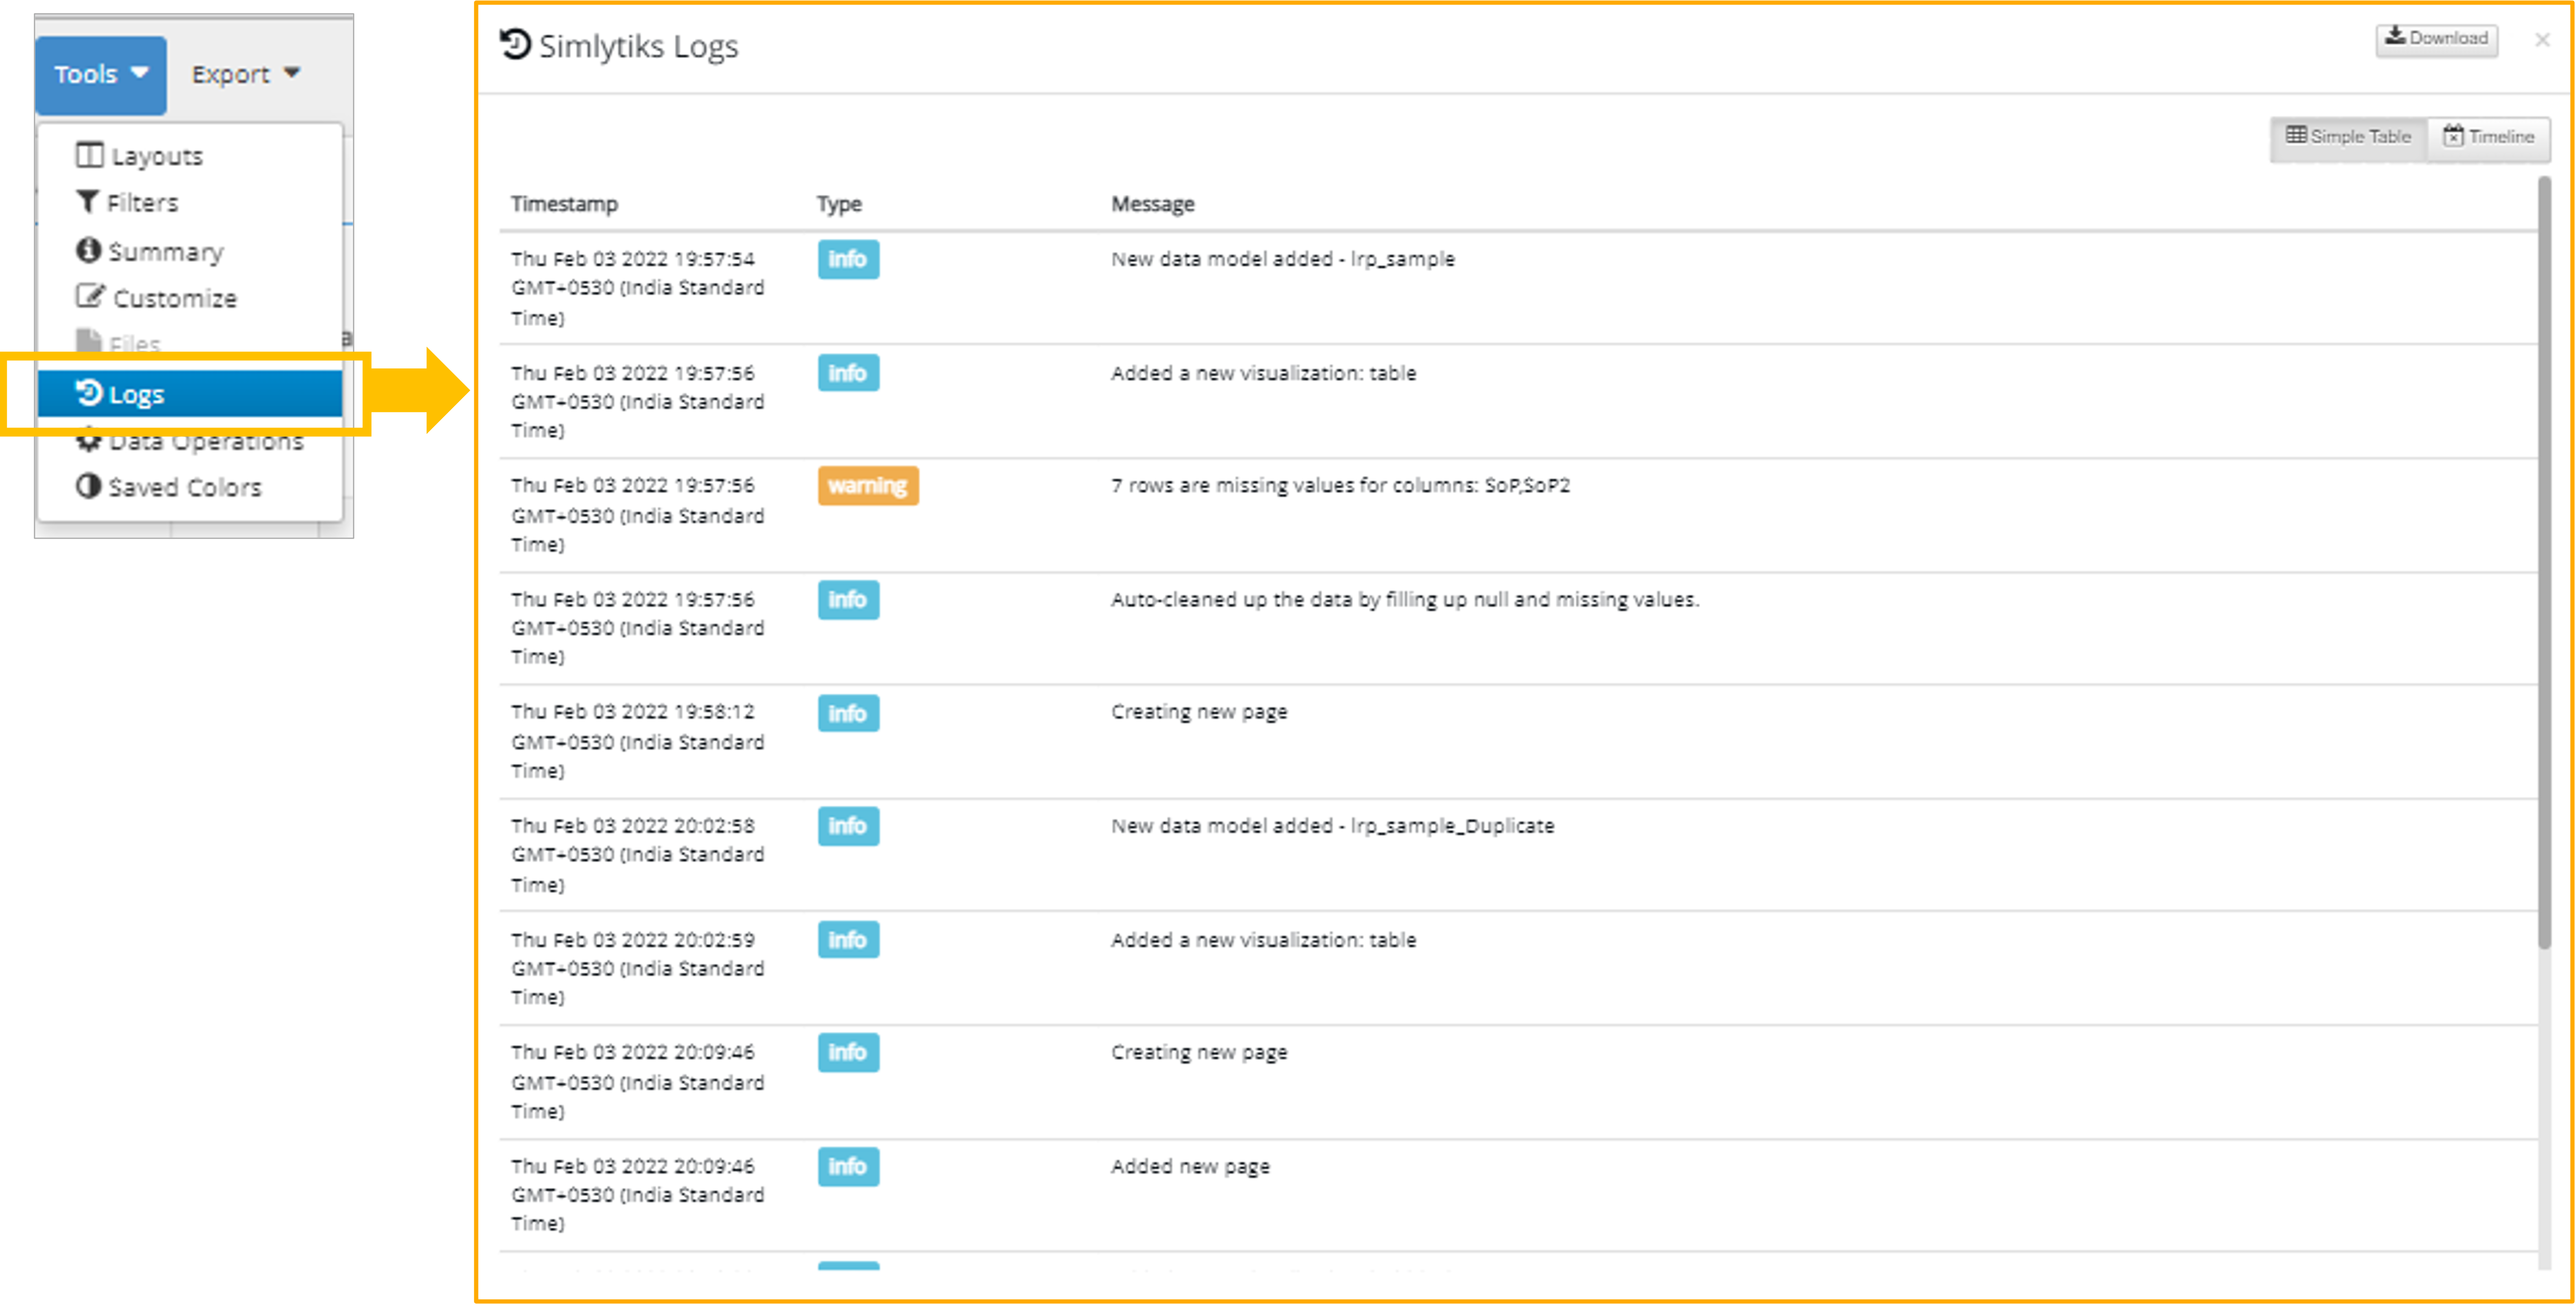
Task: Click the Layouts columns icon
Action: tap(89, 155)
